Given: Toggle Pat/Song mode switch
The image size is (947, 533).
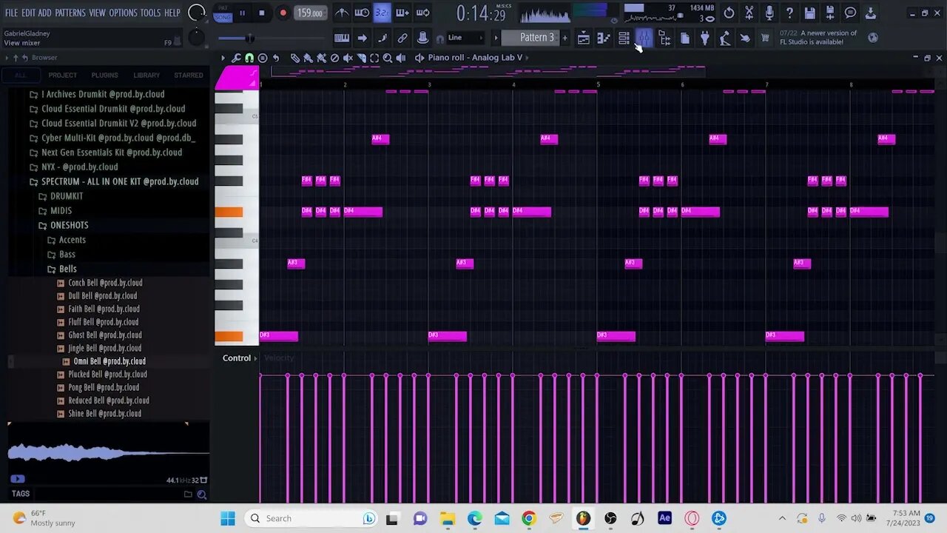Looking at the screenshot, I should 222,13.
